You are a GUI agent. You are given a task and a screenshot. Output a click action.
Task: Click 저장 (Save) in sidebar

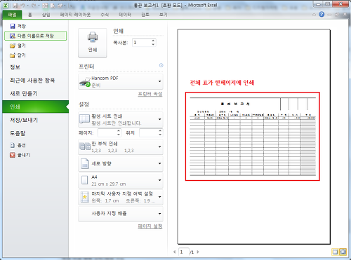(x=18, y=26)
